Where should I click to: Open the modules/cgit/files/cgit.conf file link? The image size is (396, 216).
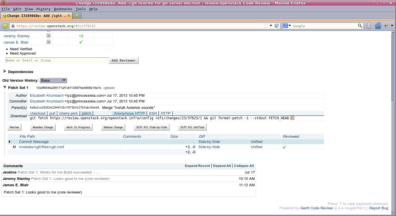tap(41, 147)
